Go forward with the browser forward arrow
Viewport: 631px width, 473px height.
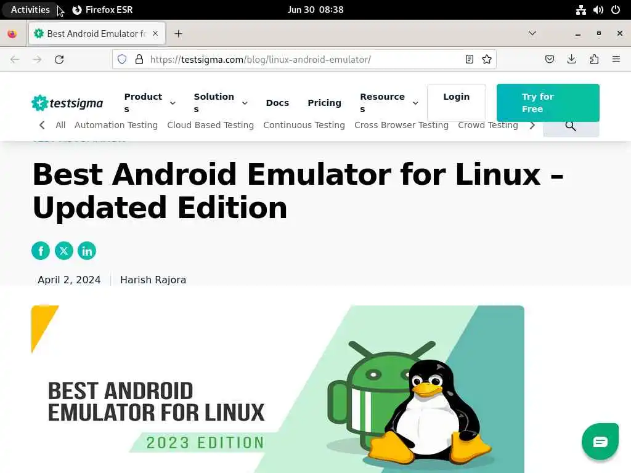click(37, 60)
